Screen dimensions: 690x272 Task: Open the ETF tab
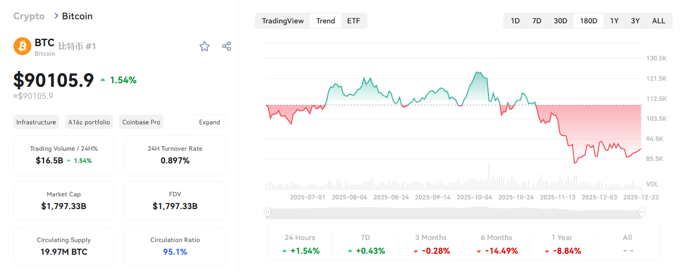coord(354,21)
